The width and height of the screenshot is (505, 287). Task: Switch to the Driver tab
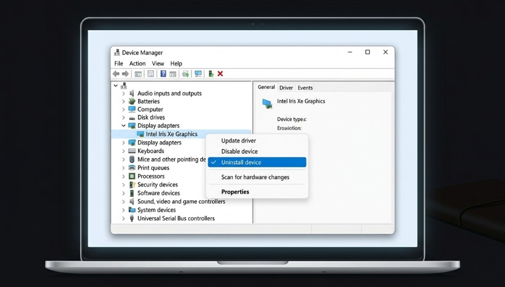(286, 88)
